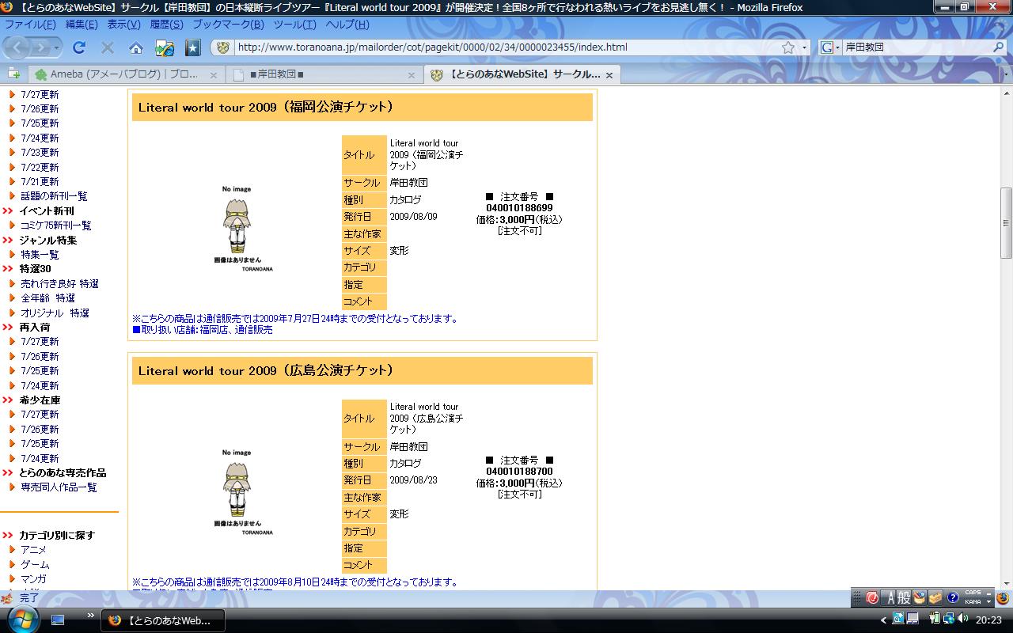Open the URL history dropdown arrow
This screenshot has width=1013, height=633.
coord(805,47)
